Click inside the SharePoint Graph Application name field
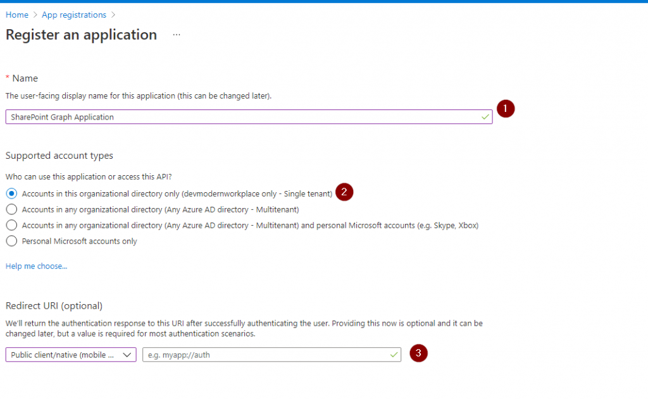This screenshot has width=648, height=399. coord(247,117)
